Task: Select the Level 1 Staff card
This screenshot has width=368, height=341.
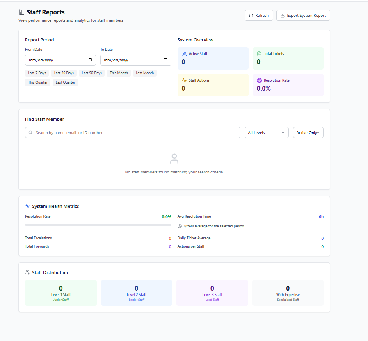Action: [61, 293]
